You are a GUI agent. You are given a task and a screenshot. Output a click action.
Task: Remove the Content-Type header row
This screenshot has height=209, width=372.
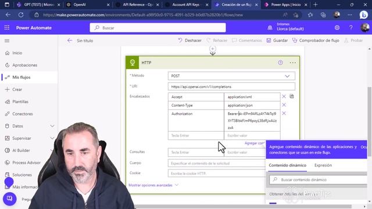pyautogui.click(x=284, y=105)
